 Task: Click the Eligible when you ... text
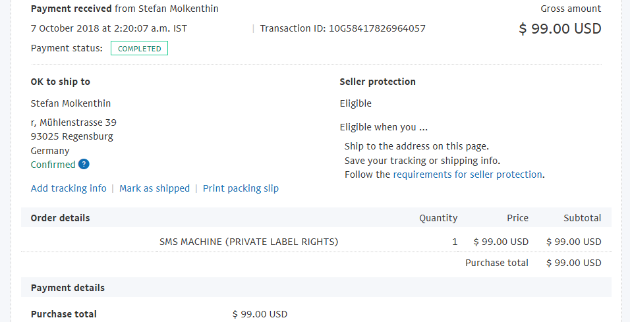tap(384, 127)
